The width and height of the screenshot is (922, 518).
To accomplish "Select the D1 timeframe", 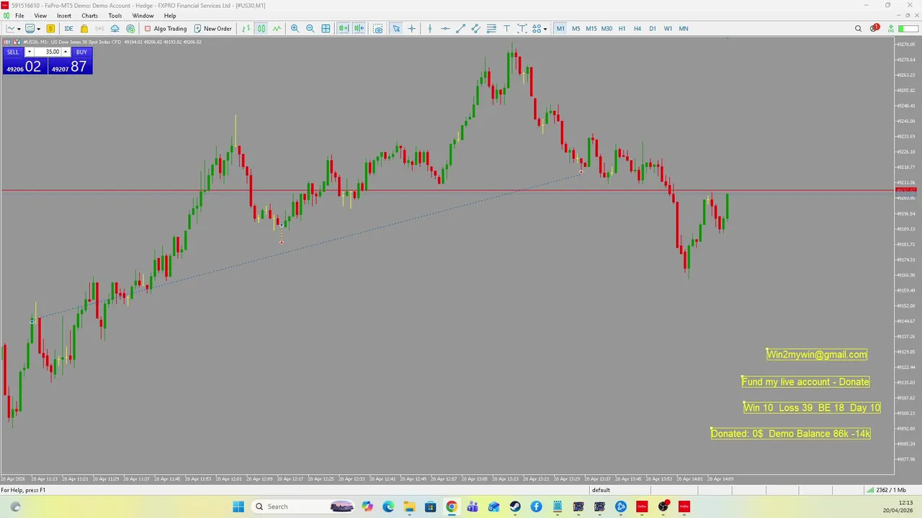I will tap(653, 29).
